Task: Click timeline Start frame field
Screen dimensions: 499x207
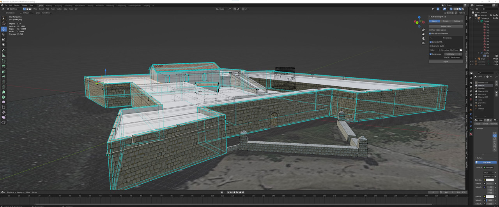Action: point(449,192)
